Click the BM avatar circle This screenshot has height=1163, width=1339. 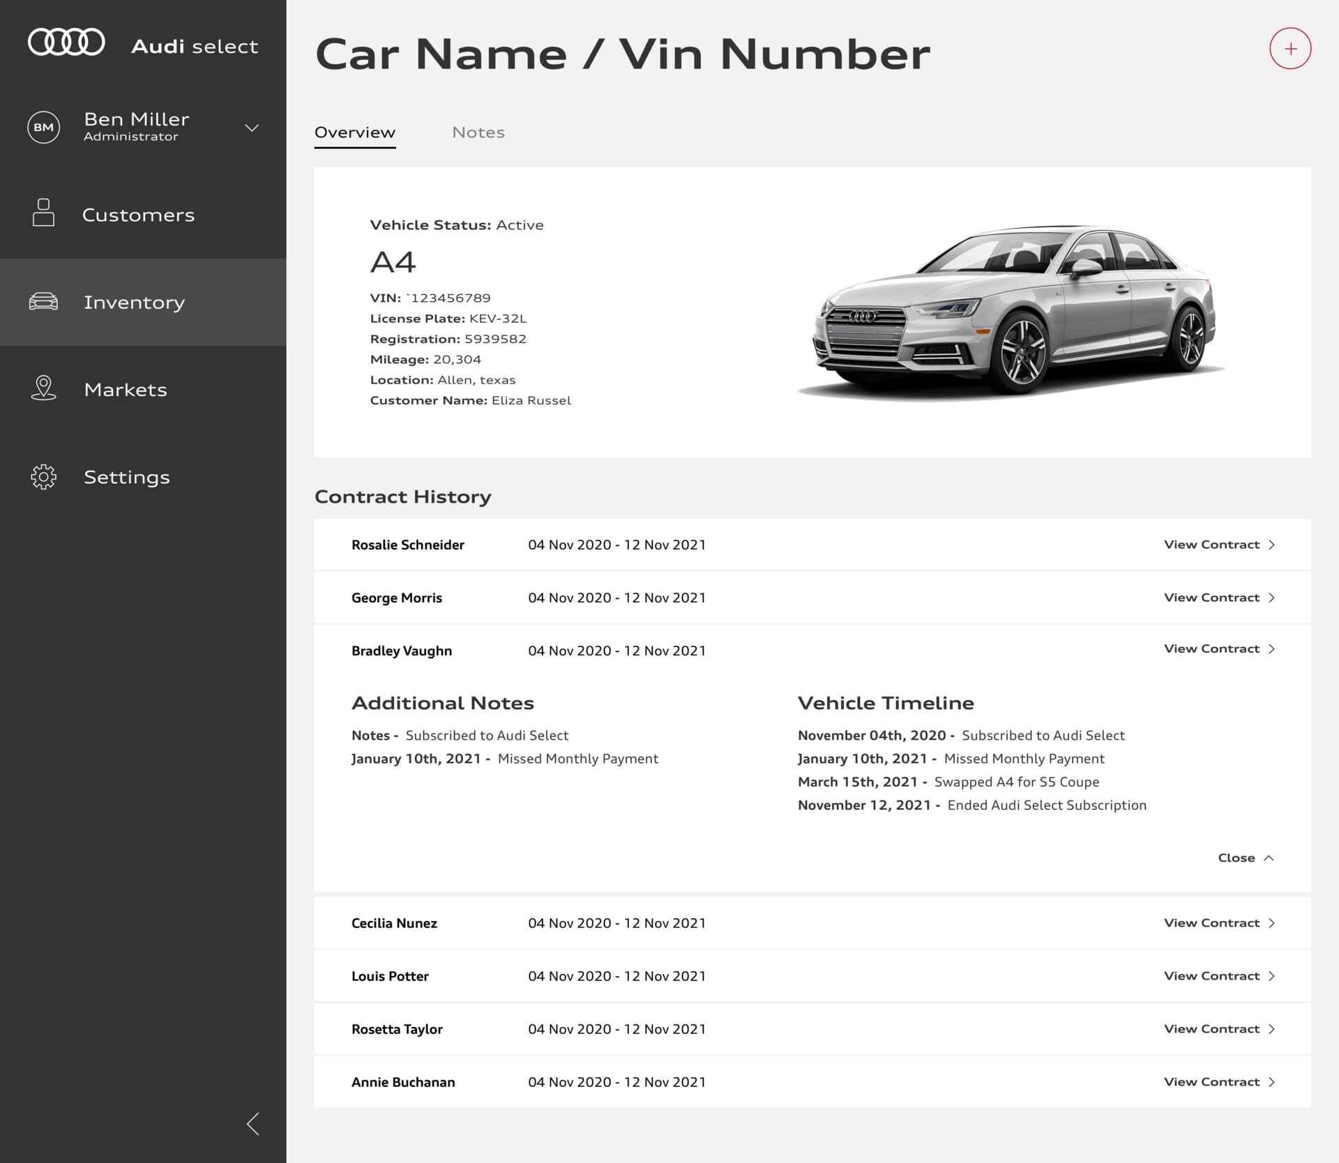44,127
